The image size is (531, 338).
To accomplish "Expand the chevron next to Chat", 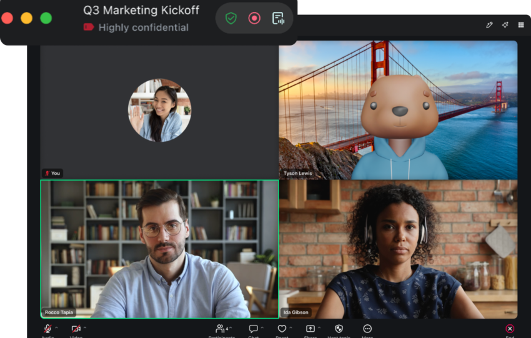I will pyautogui.click(x=262, y=327).
